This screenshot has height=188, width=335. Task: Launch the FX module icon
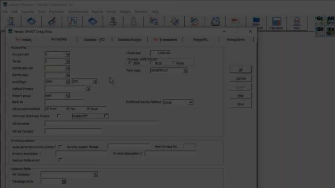point(330,31)
